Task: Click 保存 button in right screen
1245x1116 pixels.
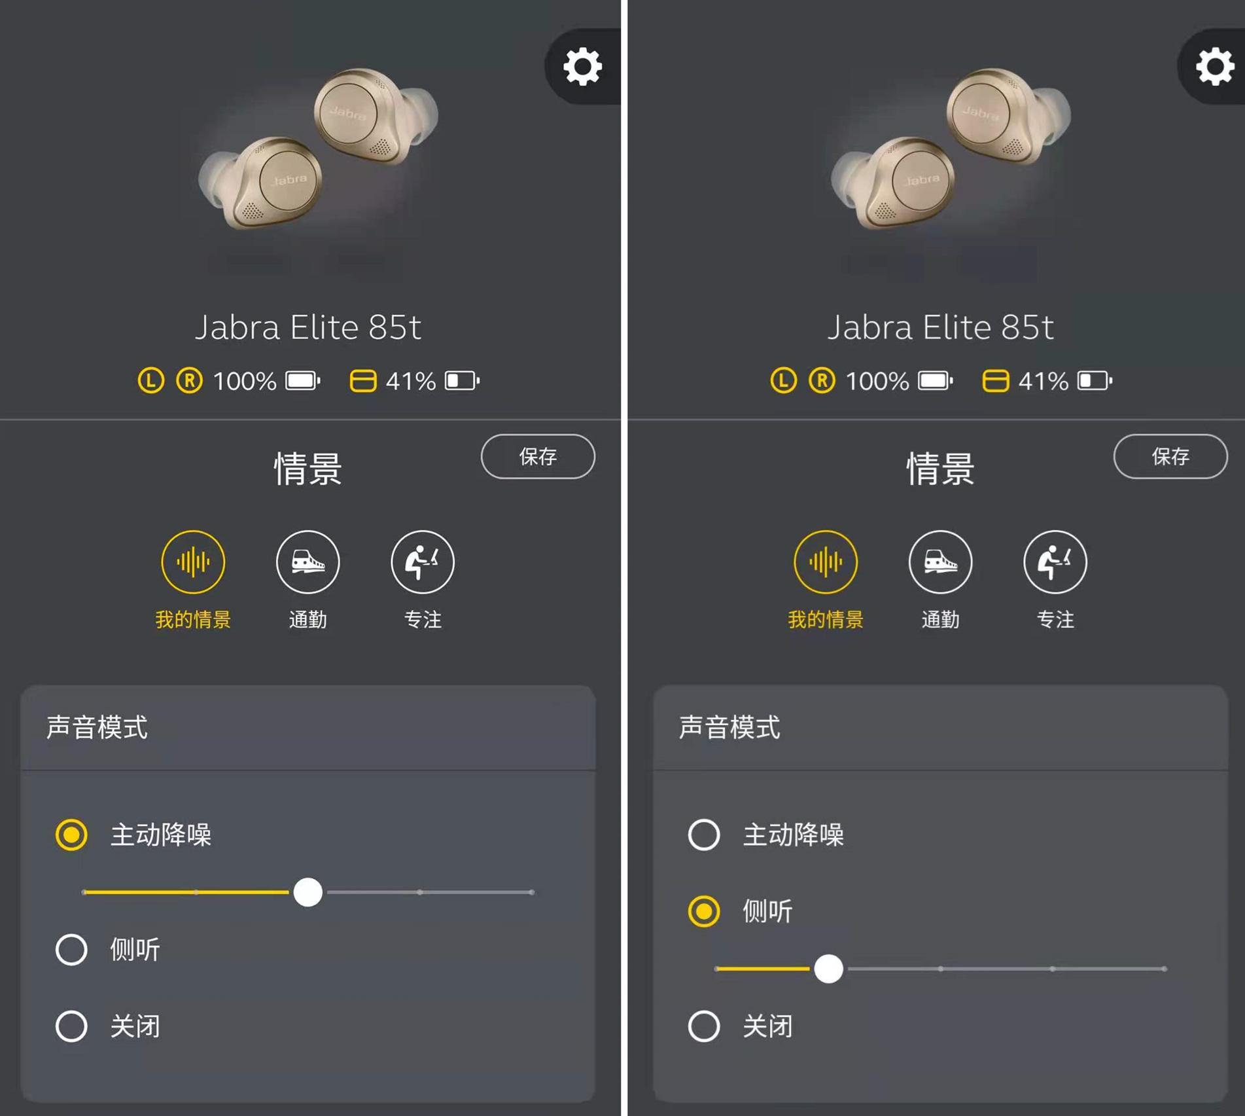Action: coord(1170,456)
